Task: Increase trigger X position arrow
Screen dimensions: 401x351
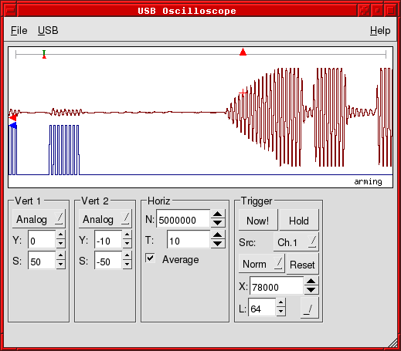Action: click(x=311, y=281)
